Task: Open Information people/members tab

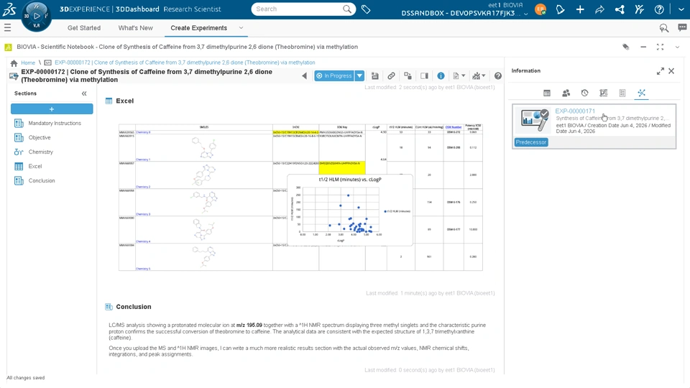Action: (566, 93)
